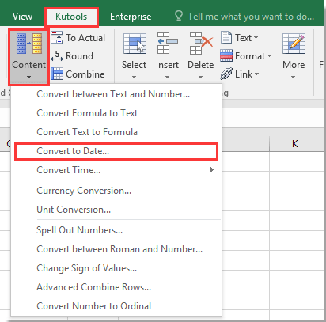Select Spell Out Numbers menu item
Image resolution: width=326 pixels, height=322 pixels.
coord(116,230)
